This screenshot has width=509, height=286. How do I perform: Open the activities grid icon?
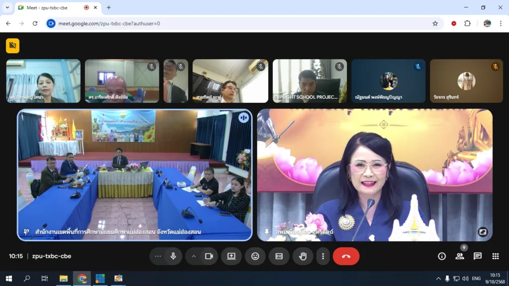click(x=495, y=256)
